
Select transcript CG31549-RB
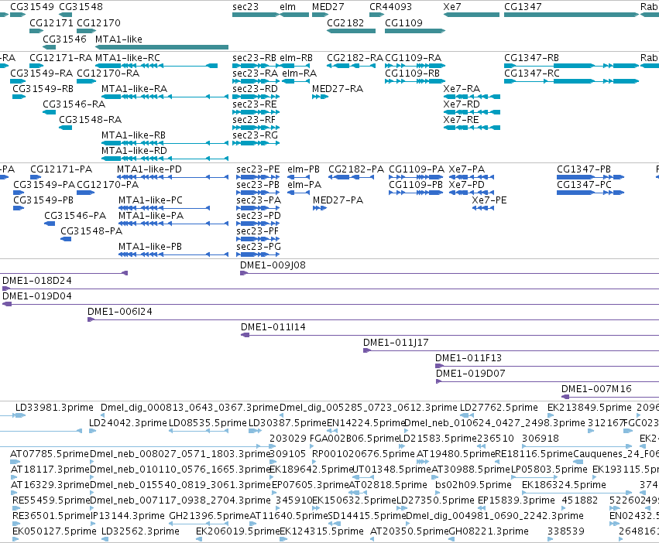(x=19, y=97)
